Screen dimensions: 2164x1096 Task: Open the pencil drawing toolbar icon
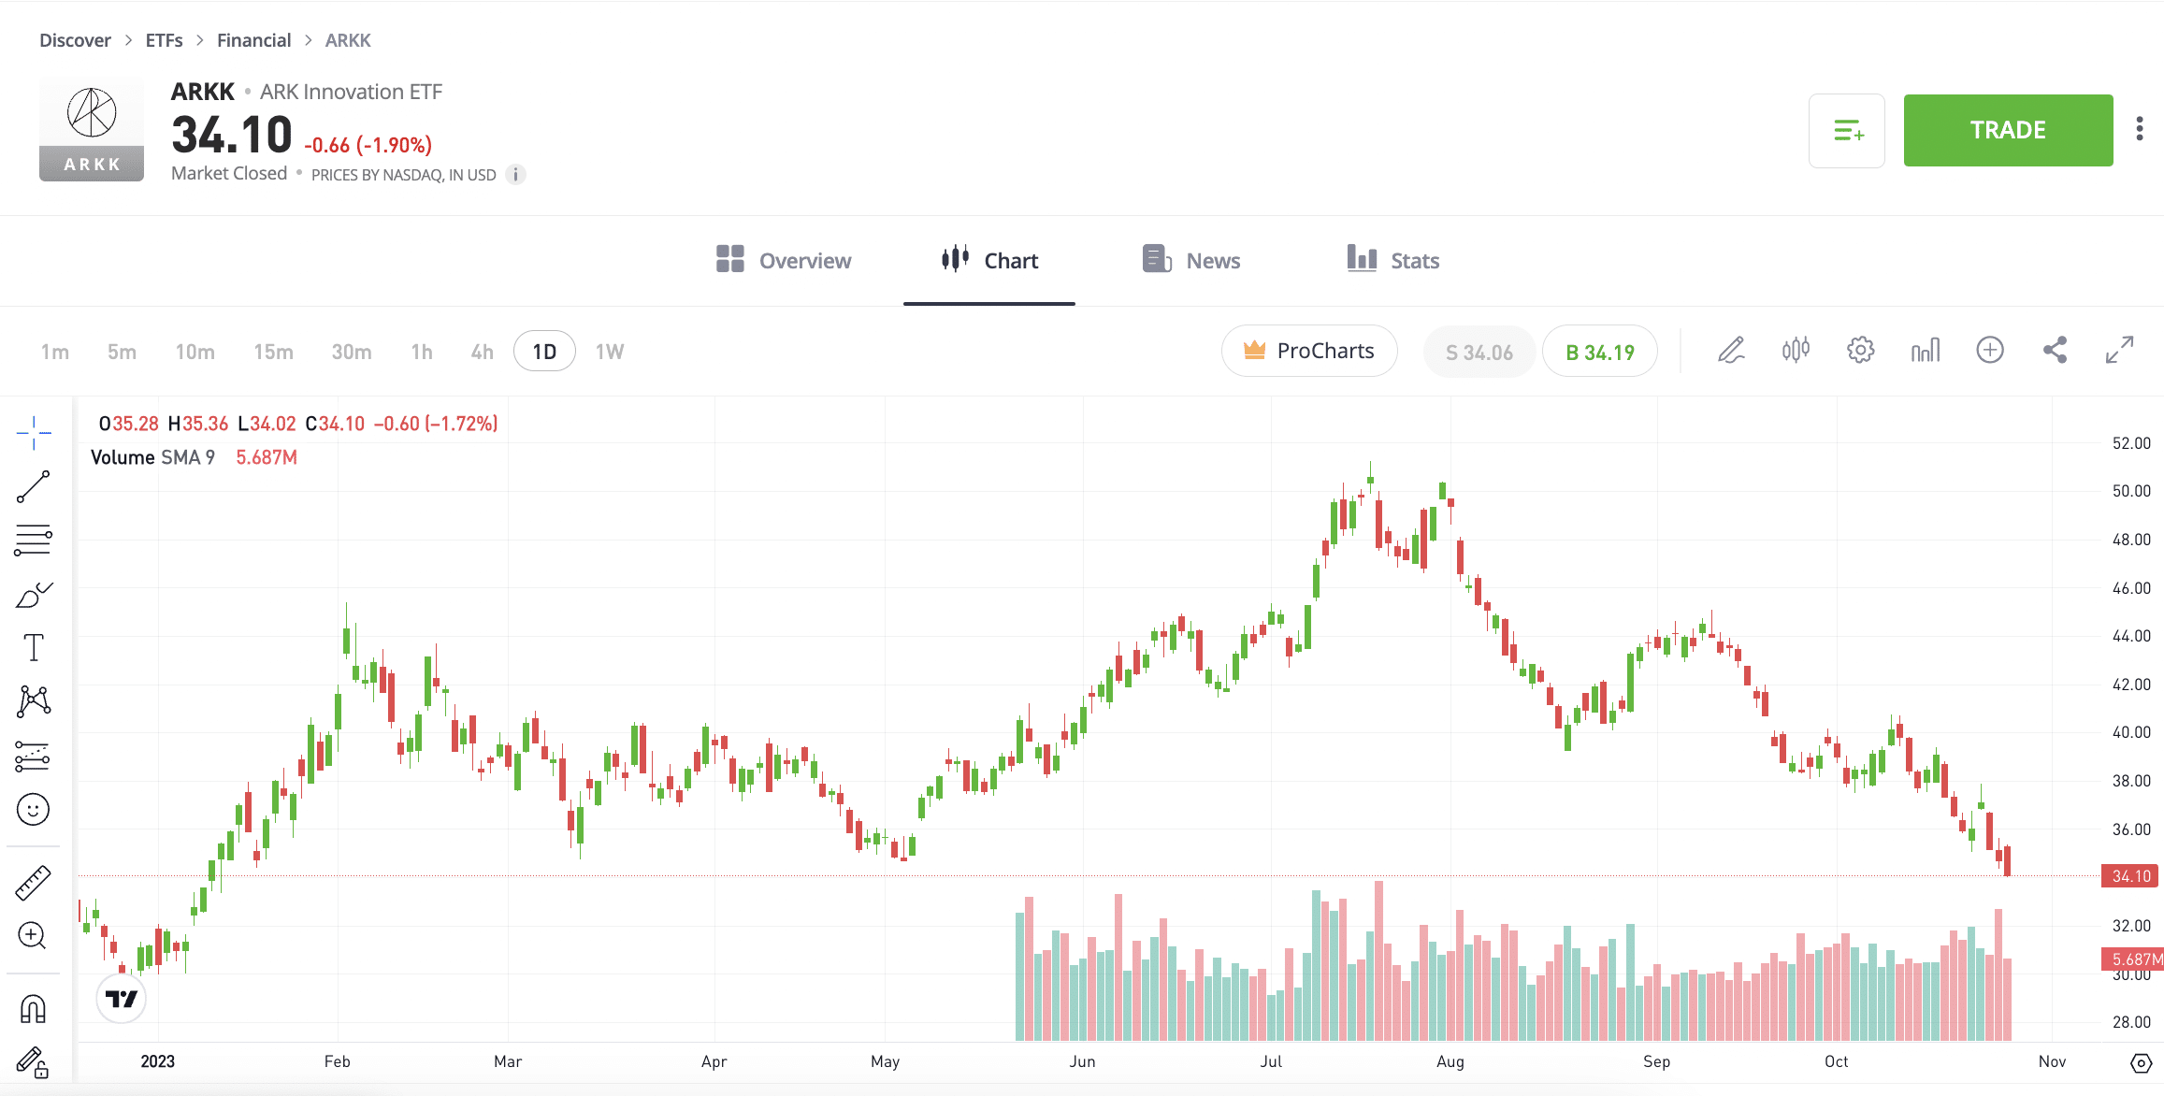[1731, 351]
